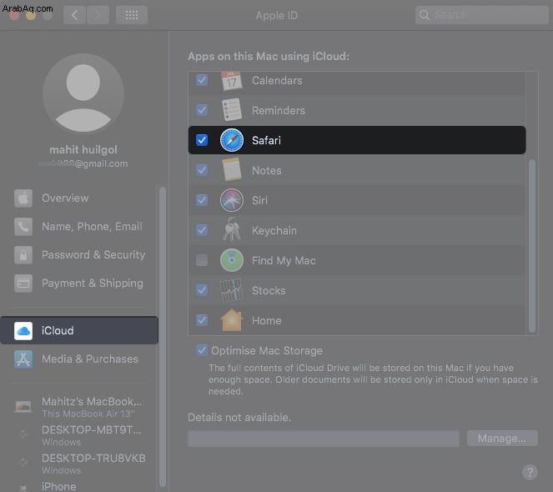Uncheck the Notes checkbox
This screenshot has height=492, width=553.
pos(202,170)
